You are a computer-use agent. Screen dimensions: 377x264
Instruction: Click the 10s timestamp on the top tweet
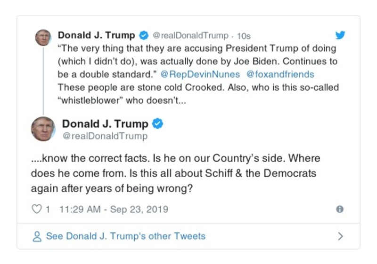tap(244, 36)
